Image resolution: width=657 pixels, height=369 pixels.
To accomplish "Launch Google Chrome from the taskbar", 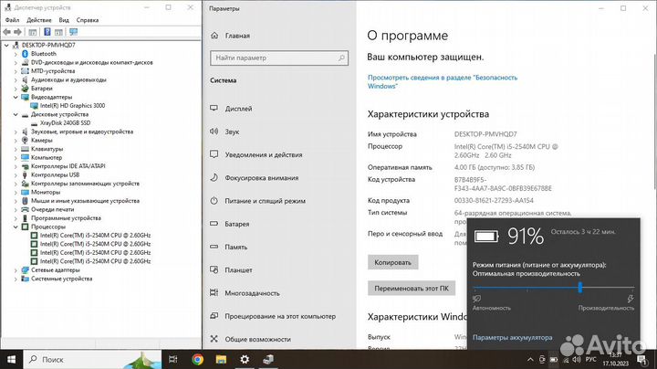I will point(197,359).
